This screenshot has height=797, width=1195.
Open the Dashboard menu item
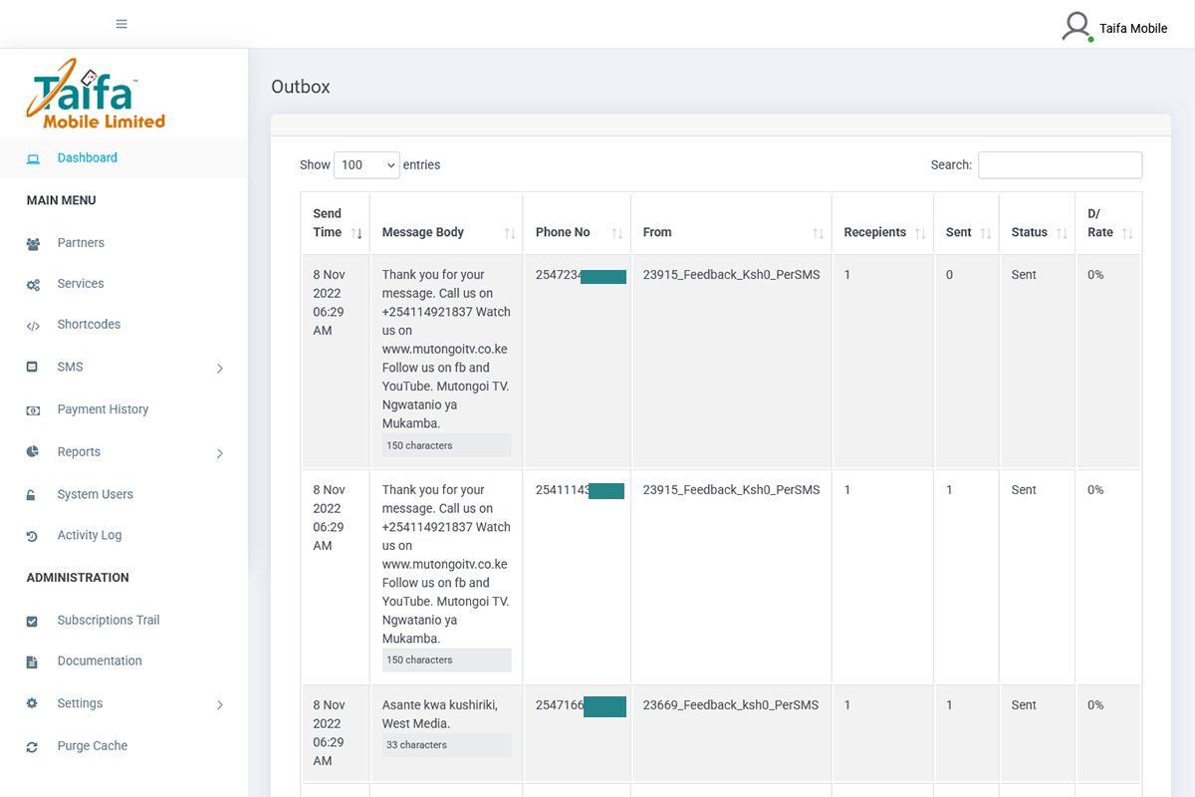click(88, 158)
